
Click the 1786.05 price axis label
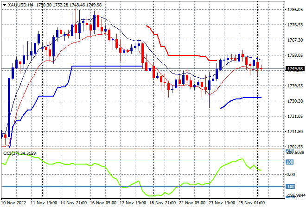(295, 10)
